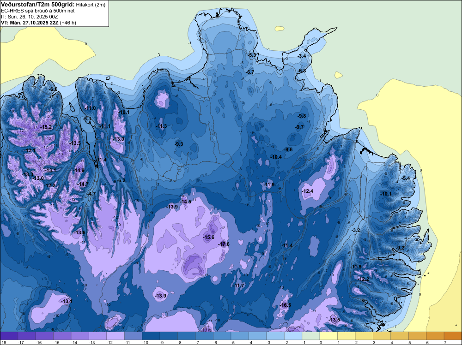Click the -6.7 temperature value
Viewport: 462px width, 345px height.
tap(250, 72)
